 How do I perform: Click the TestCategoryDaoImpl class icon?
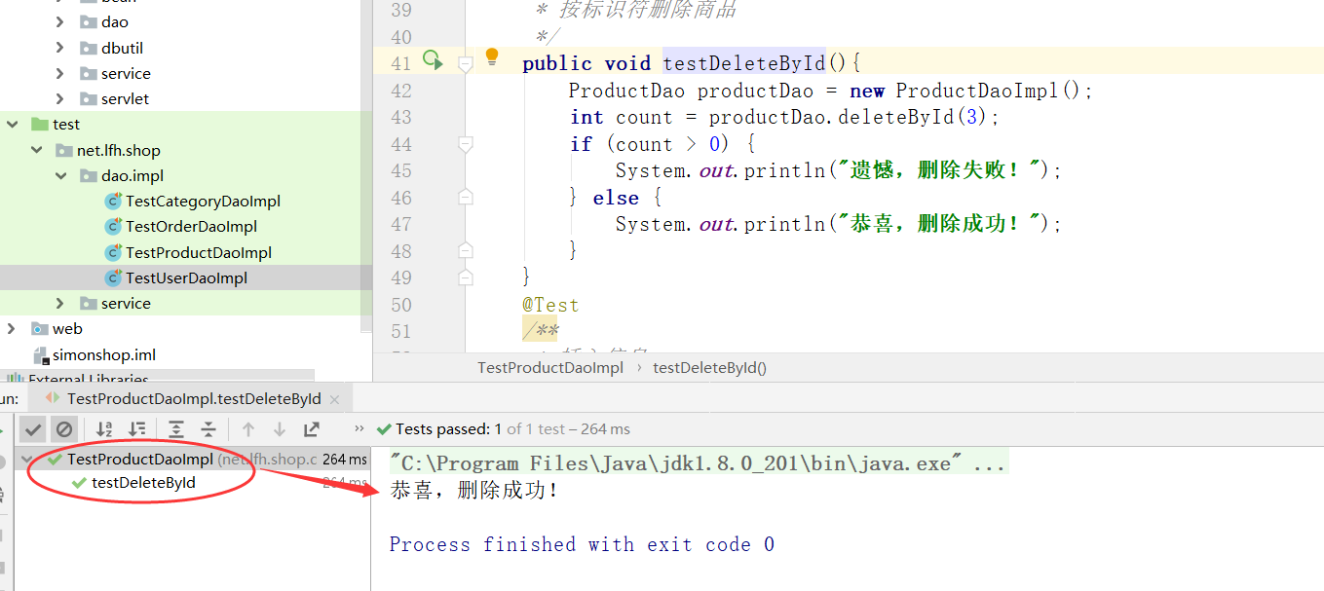113,202
